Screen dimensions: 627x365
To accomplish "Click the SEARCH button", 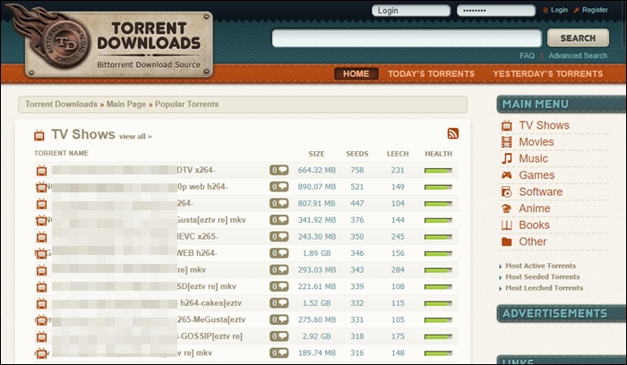I will pyautogui.click(x=579, y=38).
